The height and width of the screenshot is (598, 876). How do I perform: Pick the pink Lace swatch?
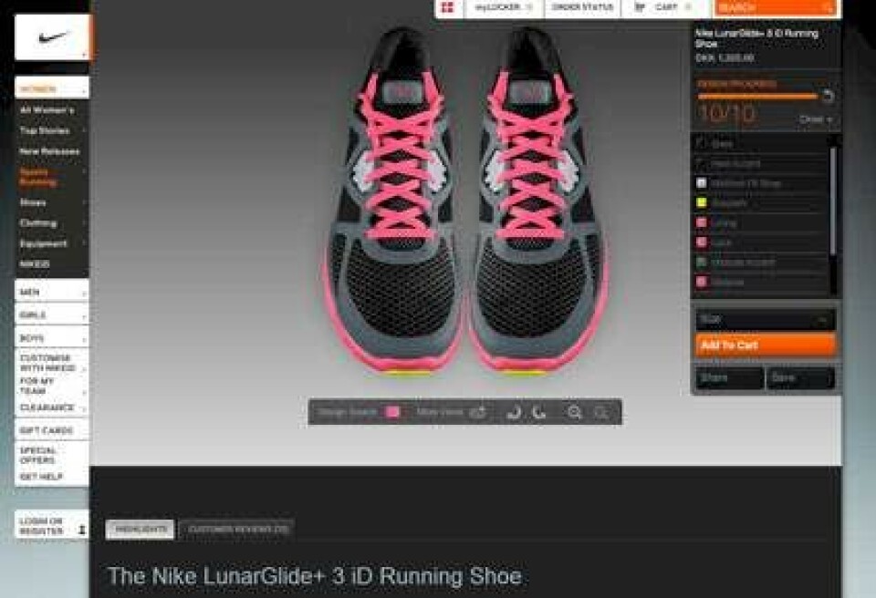[702, 242]
